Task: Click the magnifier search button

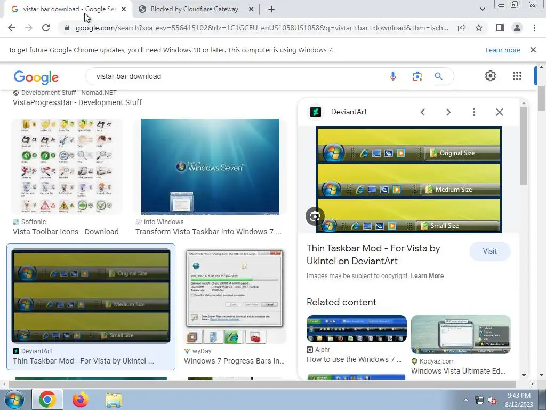Action: pyautogui.click(x=438, y=76)
